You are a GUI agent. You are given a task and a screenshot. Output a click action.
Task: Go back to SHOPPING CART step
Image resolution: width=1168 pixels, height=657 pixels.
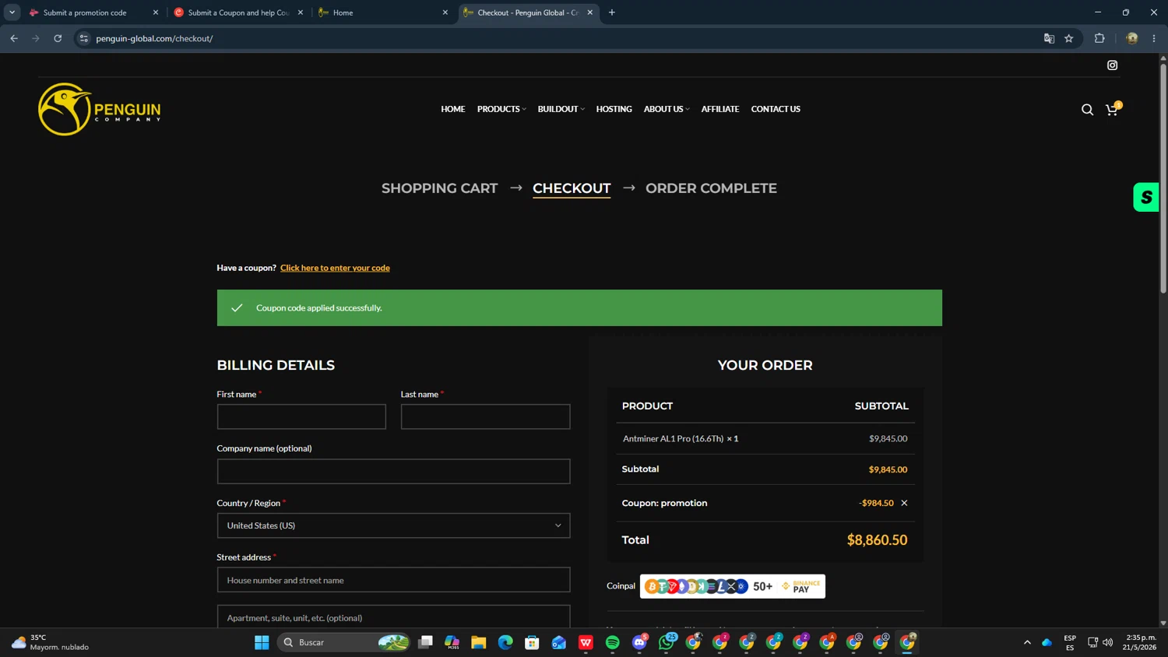pyautogui.click(x=439, y=188)
